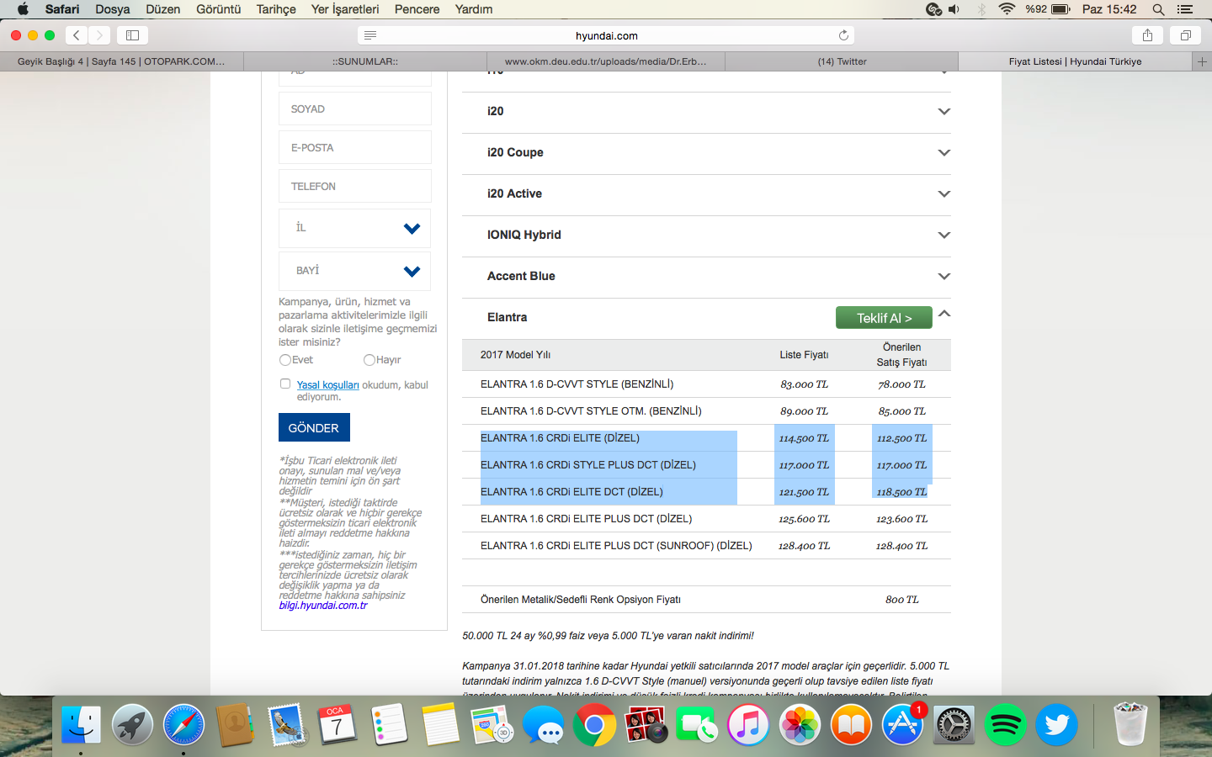
Task: Open App Store from the Dock
Action: 902,724
